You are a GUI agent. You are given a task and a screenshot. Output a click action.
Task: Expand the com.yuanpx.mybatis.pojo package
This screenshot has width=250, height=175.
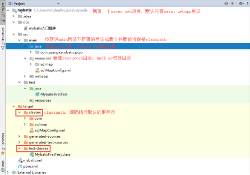[31, 52]
